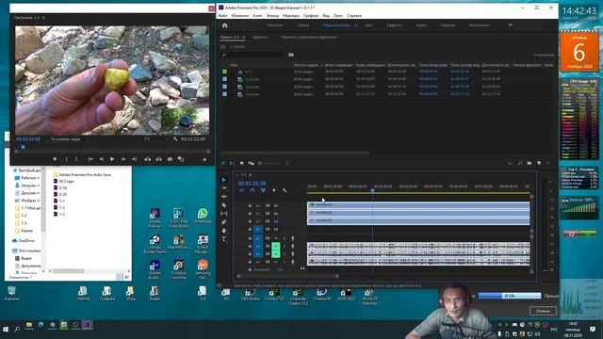Open the Файл menu
The height and width of the screenshot is (339, 603).
223,16
